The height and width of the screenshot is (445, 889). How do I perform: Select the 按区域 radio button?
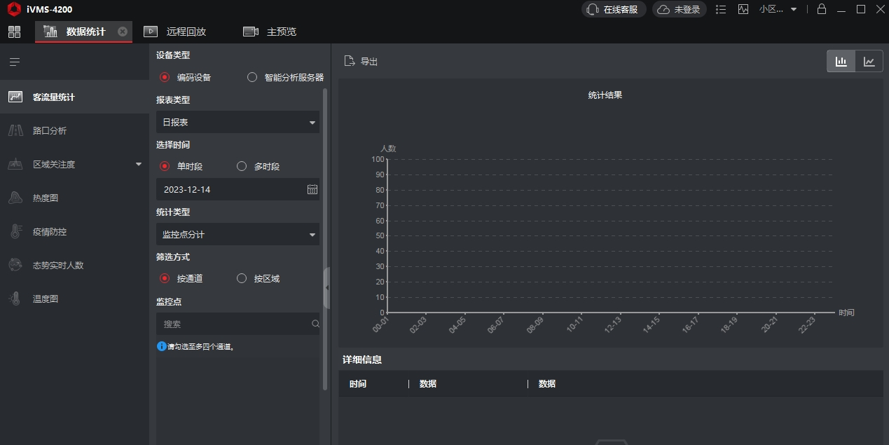coord(242,278)
